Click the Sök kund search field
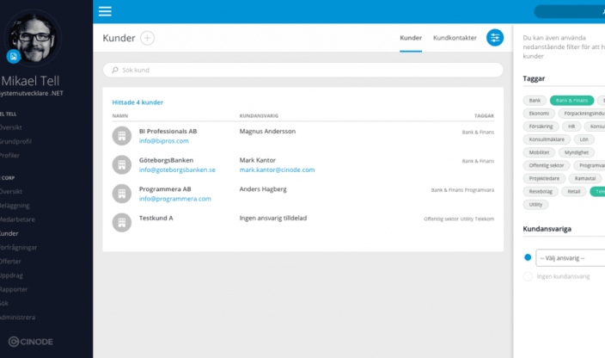 tap(302, 70)
